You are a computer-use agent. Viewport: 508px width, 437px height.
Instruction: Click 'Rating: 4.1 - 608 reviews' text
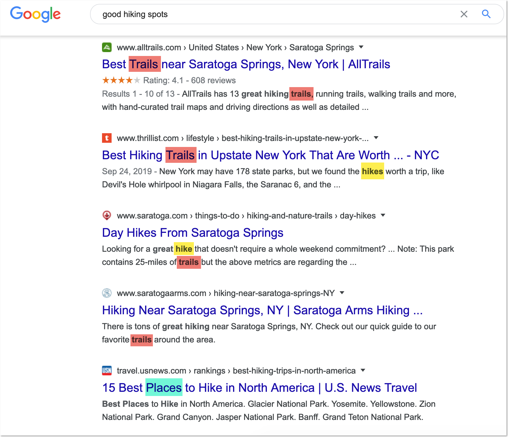(189, 80)
